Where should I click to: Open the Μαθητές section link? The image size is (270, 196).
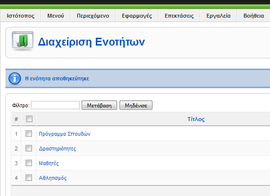(49, 163)
